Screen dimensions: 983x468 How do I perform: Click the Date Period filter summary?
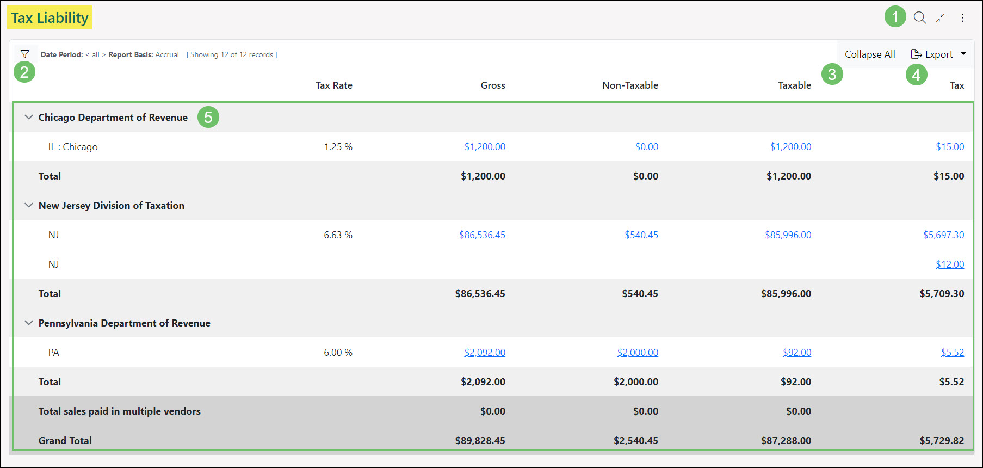coord(73,54)
